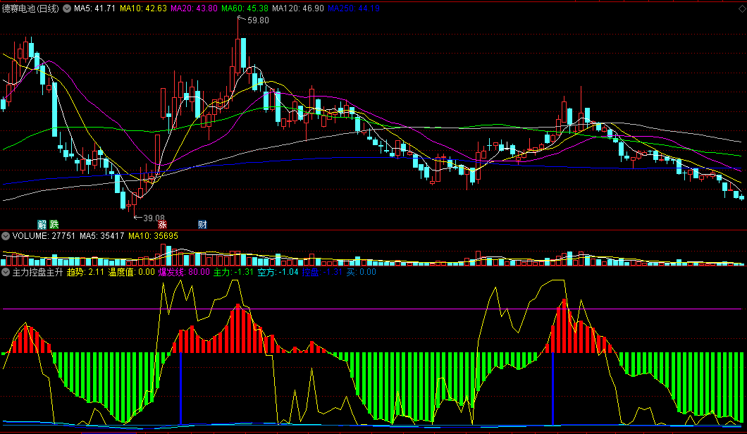The width and height of the screenshot is (747, 434).
Task: Click the red 涨 marker icon
Action: tap(163, 224)
